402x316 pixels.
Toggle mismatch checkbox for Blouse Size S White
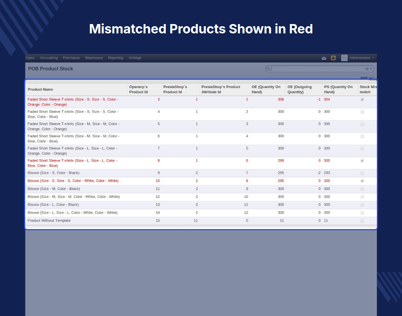362,181
